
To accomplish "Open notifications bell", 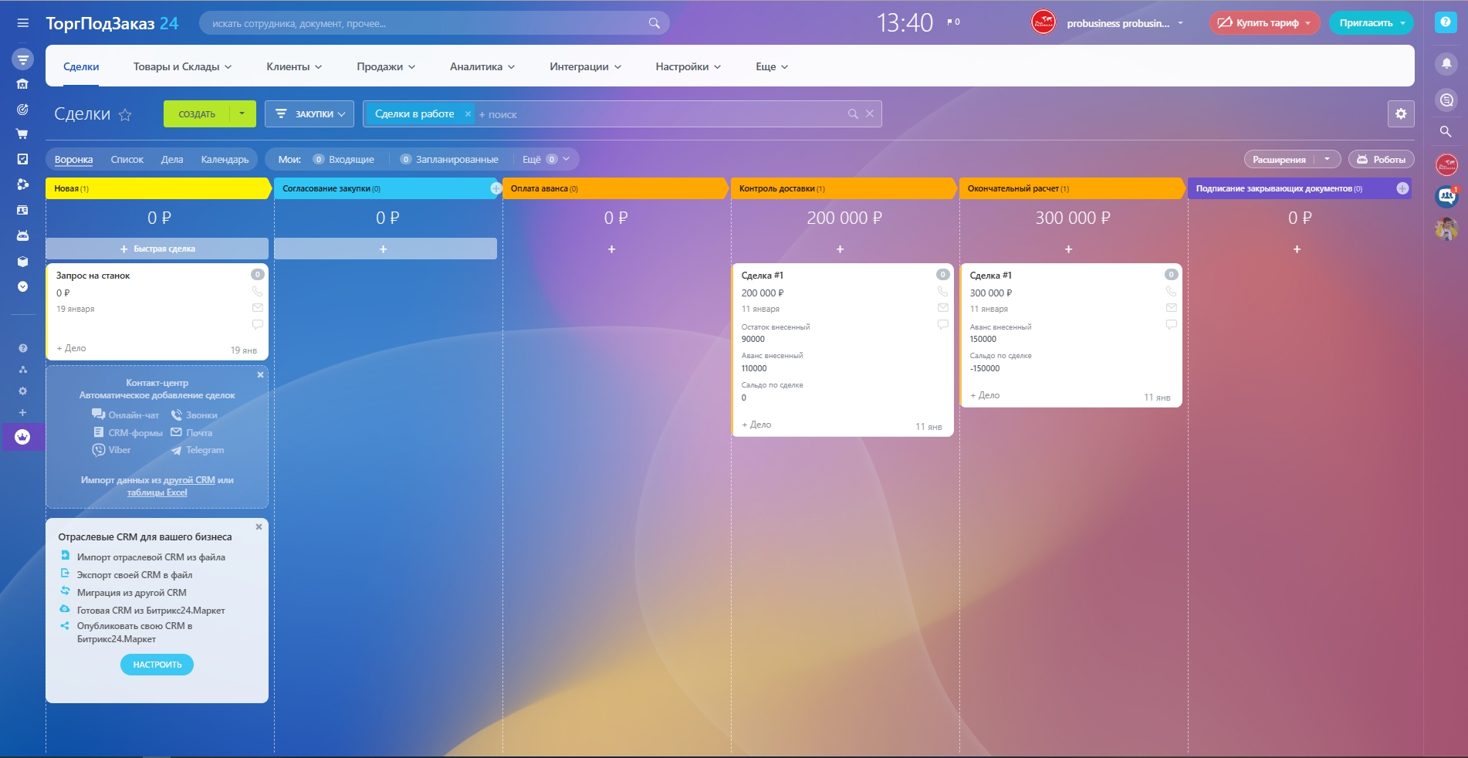I will (1446, 63).
